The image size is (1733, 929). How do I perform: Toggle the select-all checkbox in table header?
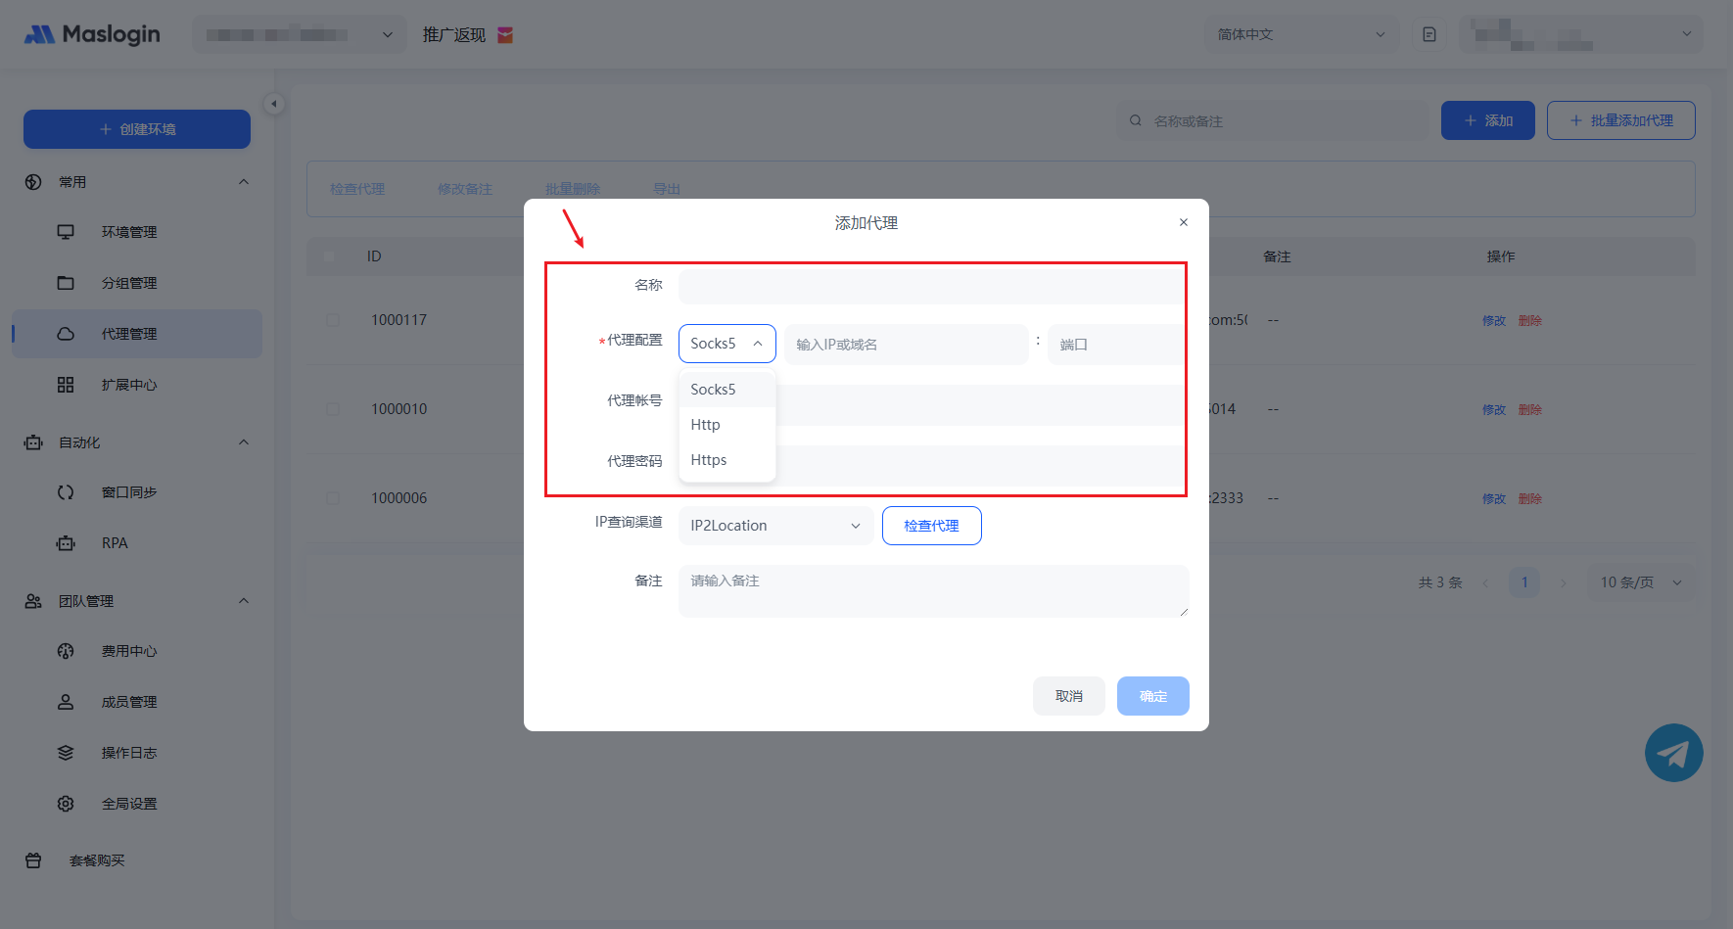pos(329,256)
